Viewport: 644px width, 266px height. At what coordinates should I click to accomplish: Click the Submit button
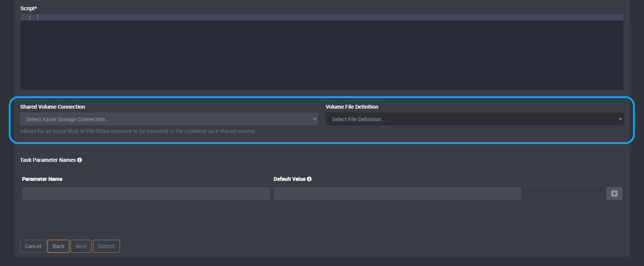(106, 246)
